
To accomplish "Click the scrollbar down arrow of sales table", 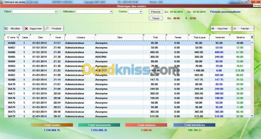I will 252,116.
